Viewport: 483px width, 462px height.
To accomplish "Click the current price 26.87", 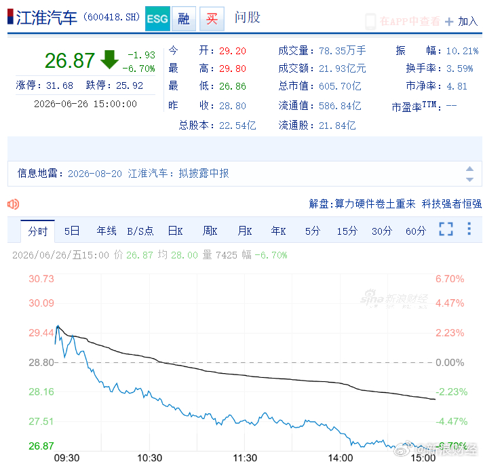I will coord(70,60).
